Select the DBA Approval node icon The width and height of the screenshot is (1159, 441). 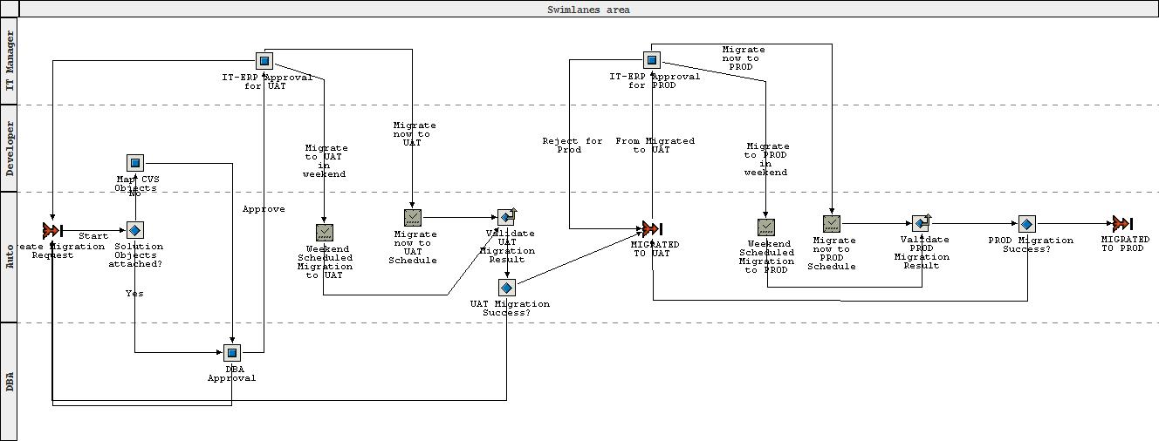coord(231,352)
